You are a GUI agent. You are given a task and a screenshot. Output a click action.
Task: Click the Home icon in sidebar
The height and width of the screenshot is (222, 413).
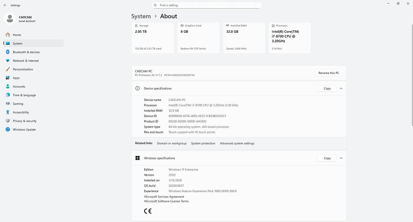point(8,35)
